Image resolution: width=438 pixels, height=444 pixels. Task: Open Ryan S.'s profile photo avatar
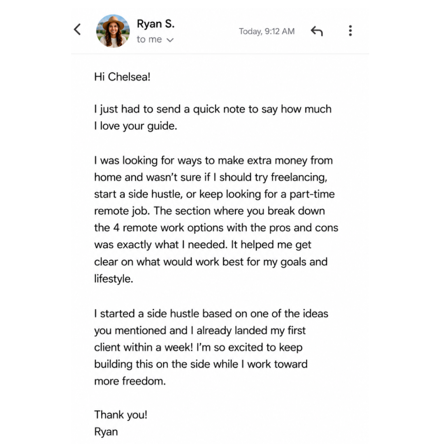coord(113,31)
